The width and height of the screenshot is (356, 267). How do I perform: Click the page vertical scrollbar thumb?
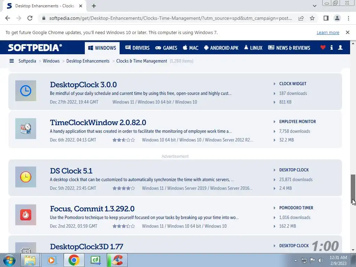point(353,189)
